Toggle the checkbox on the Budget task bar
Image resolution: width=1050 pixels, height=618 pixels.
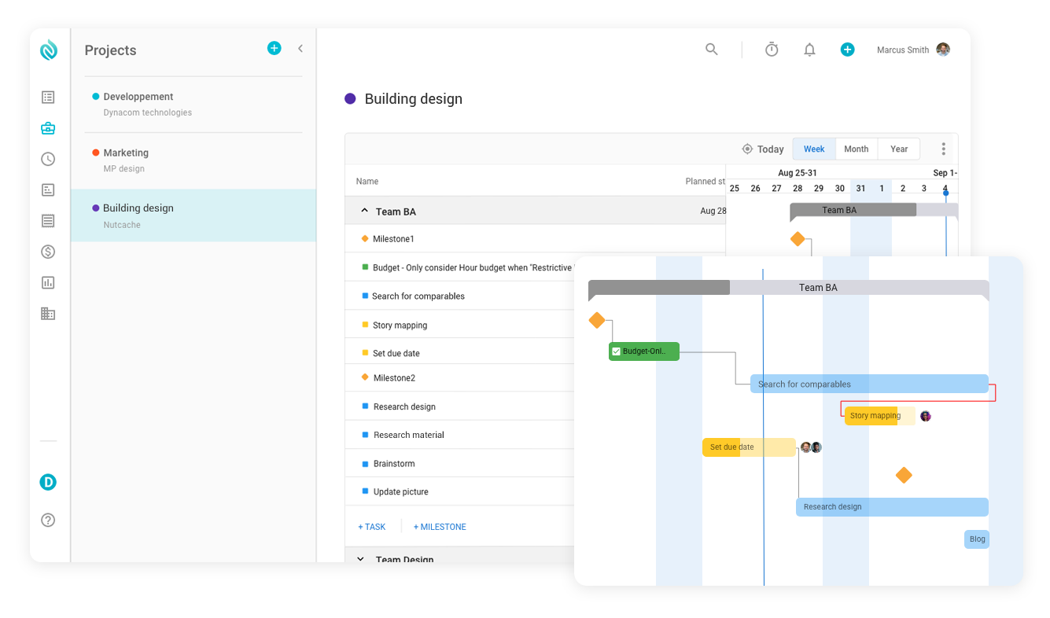pyautogui.click(x=616, y=351)
